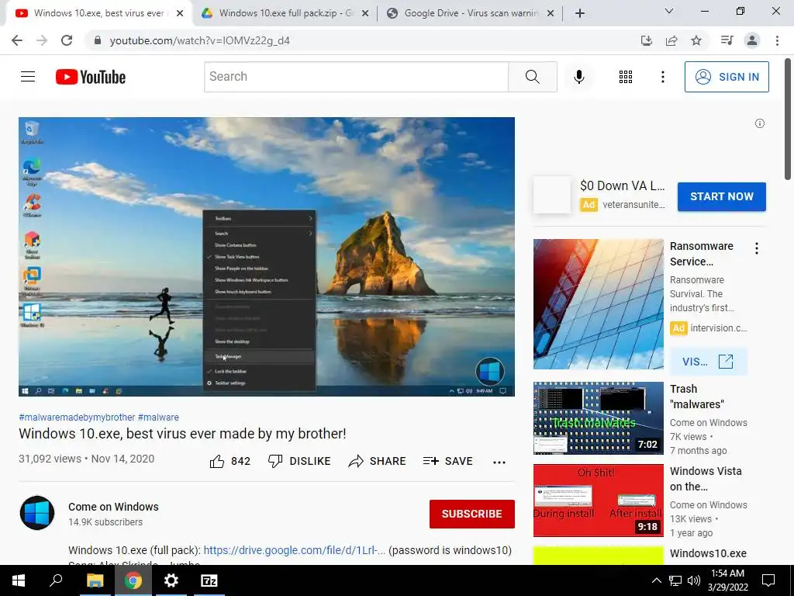Click the page vertical scrollbar
The height and width of the screenshot is (596, 794).
(788, 119)
